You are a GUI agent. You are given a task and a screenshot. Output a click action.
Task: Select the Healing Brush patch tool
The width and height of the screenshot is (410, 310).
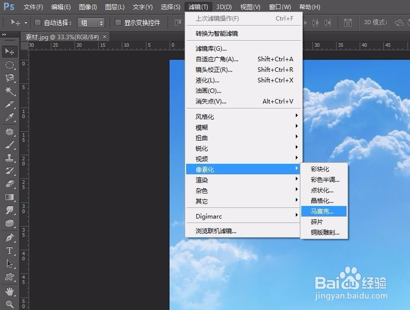(x=10, y=131)
